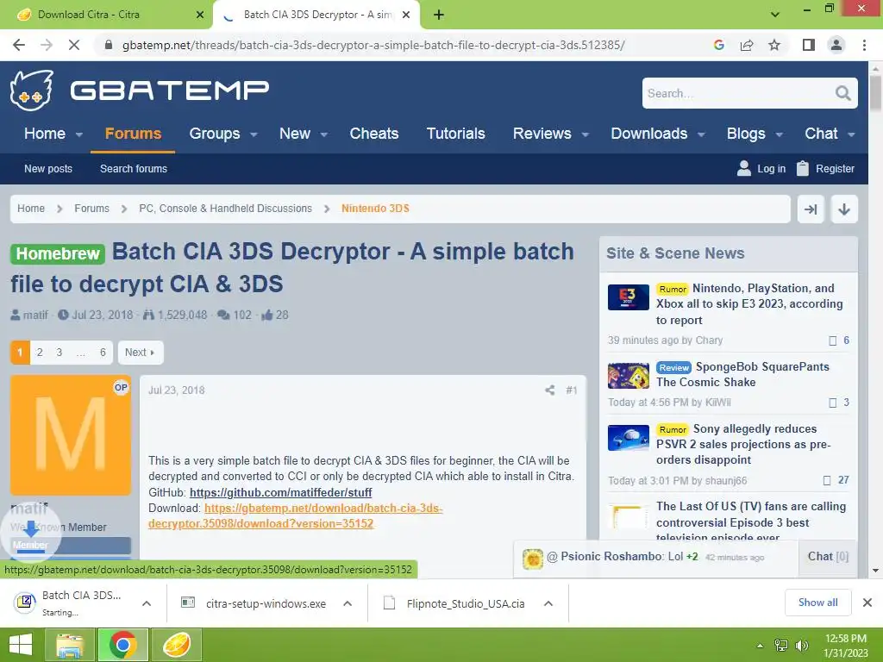Screen dimensions: 883x662
Task: Stop page loading with the X button
Action: point(74,45)
